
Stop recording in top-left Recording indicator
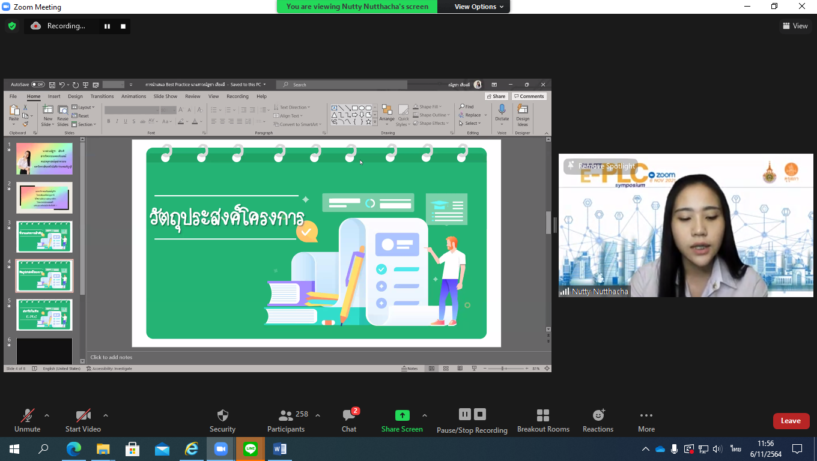click(x=123, y=26)
